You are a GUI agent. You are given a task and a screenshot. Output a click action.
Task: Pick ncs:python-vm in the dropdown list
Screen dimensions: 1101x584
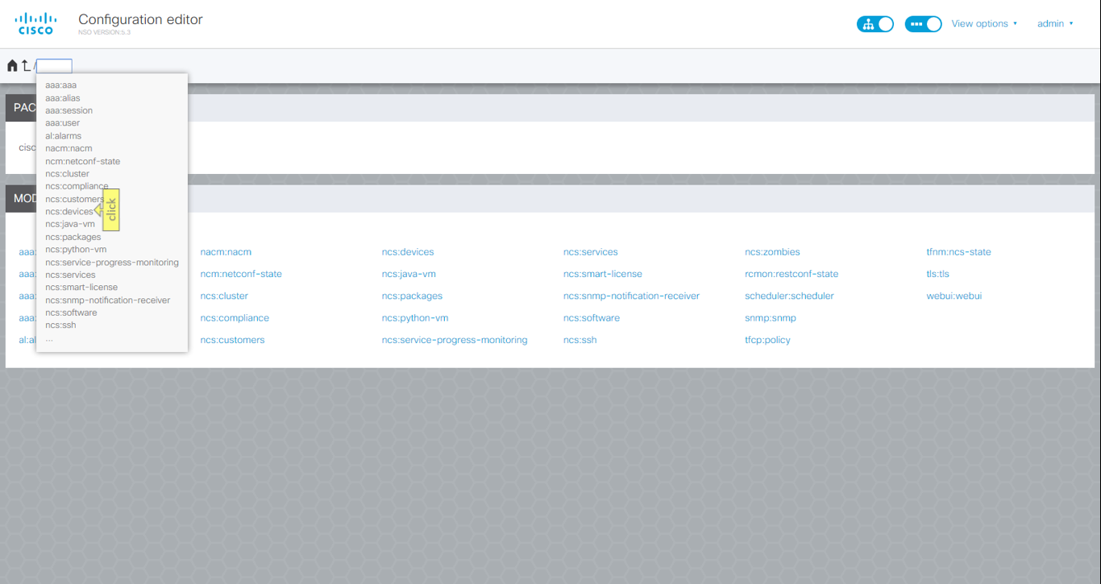pyautogui.click(x=76, y=250)
